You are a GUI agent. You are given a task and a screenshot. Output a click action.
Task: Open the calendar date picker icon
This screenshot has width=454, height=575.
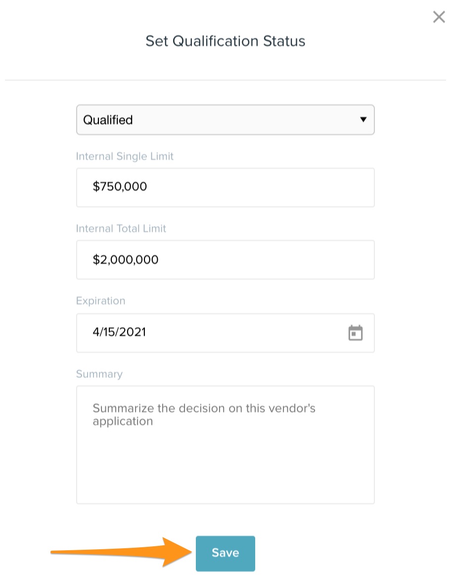click(355, 333)
